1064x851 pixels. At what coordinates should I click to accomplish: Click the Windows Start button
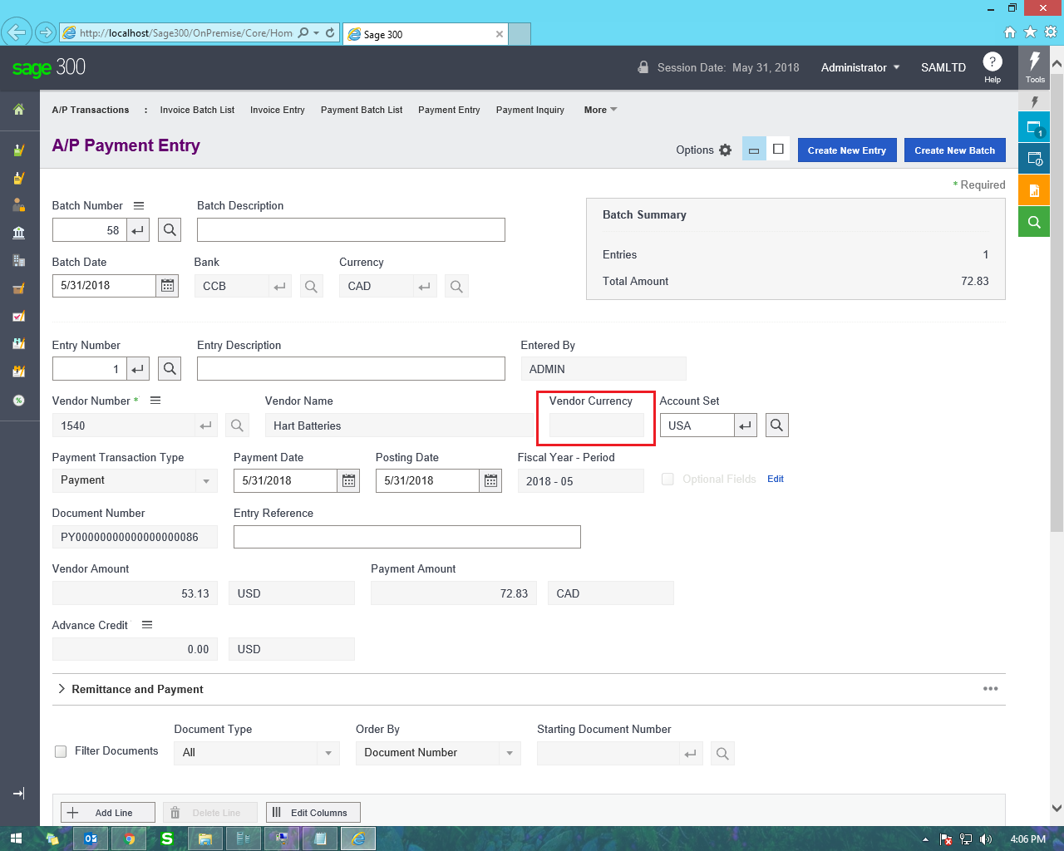coord(16,839)
